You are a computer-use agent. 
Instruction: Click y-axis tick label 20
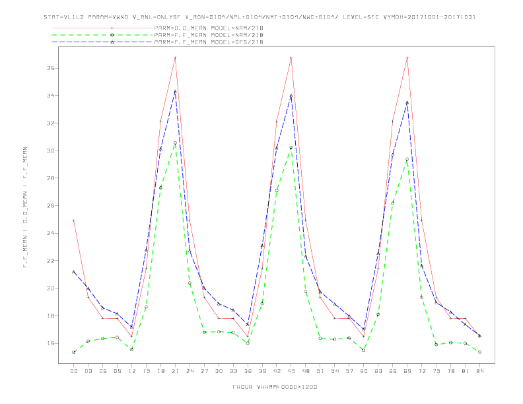pos(51,288)
